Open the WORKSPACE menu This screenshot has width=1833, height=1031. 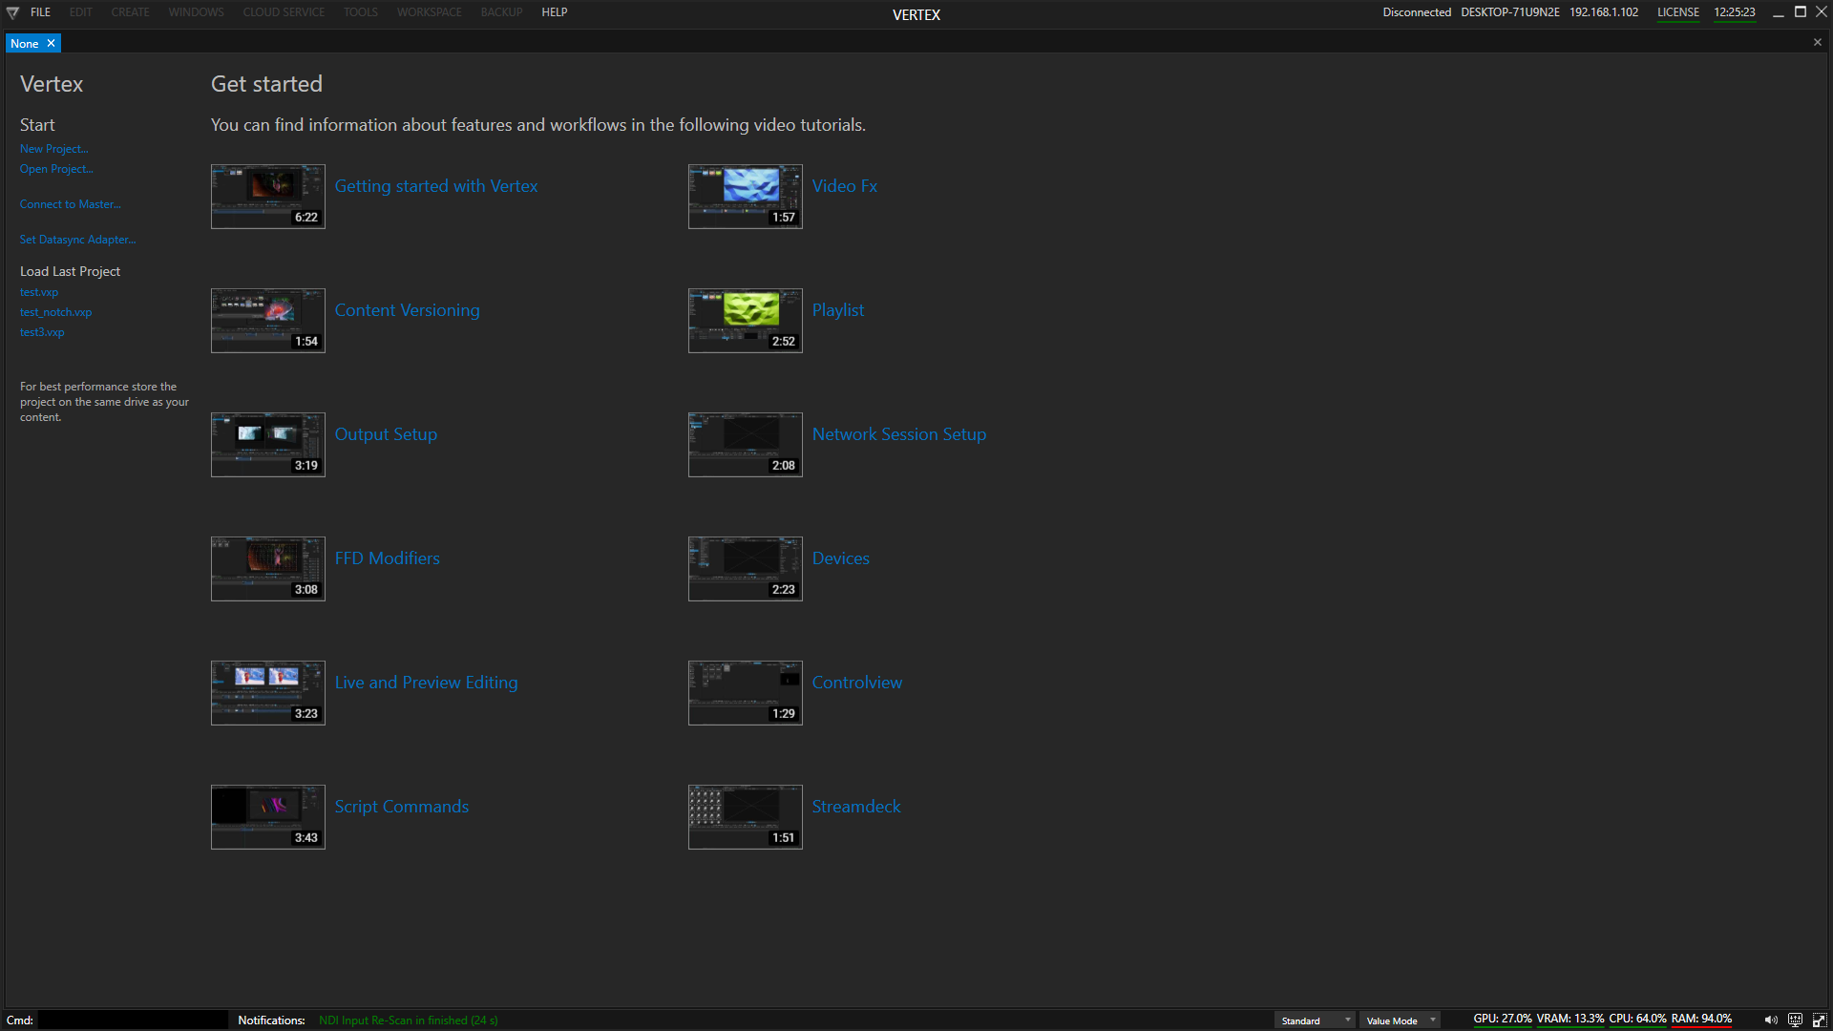430,12
